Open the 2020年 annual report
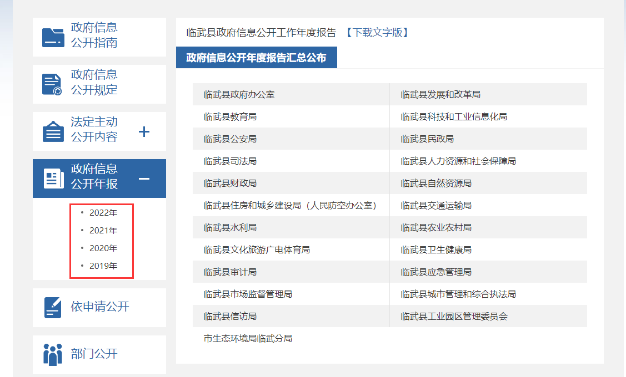The height and width of the screenshot is (377, 626). pos(103,248)
